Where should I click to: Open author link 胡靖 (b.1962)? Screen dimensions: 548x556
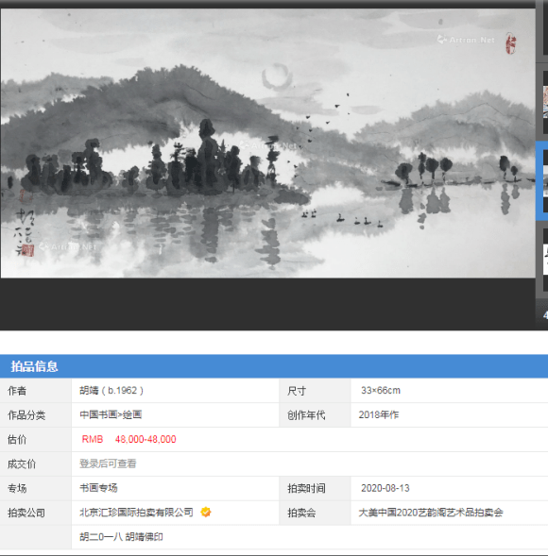click(x=111, y=391)
